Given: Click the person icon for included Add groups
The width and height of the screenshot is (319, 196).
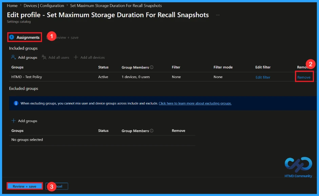Looking at the screenshot, I should pos(14,57).
